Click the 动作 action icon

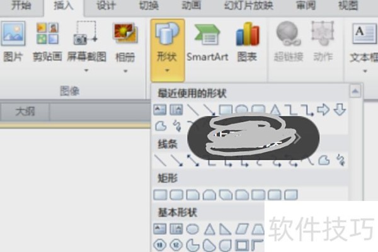point(323,33)
